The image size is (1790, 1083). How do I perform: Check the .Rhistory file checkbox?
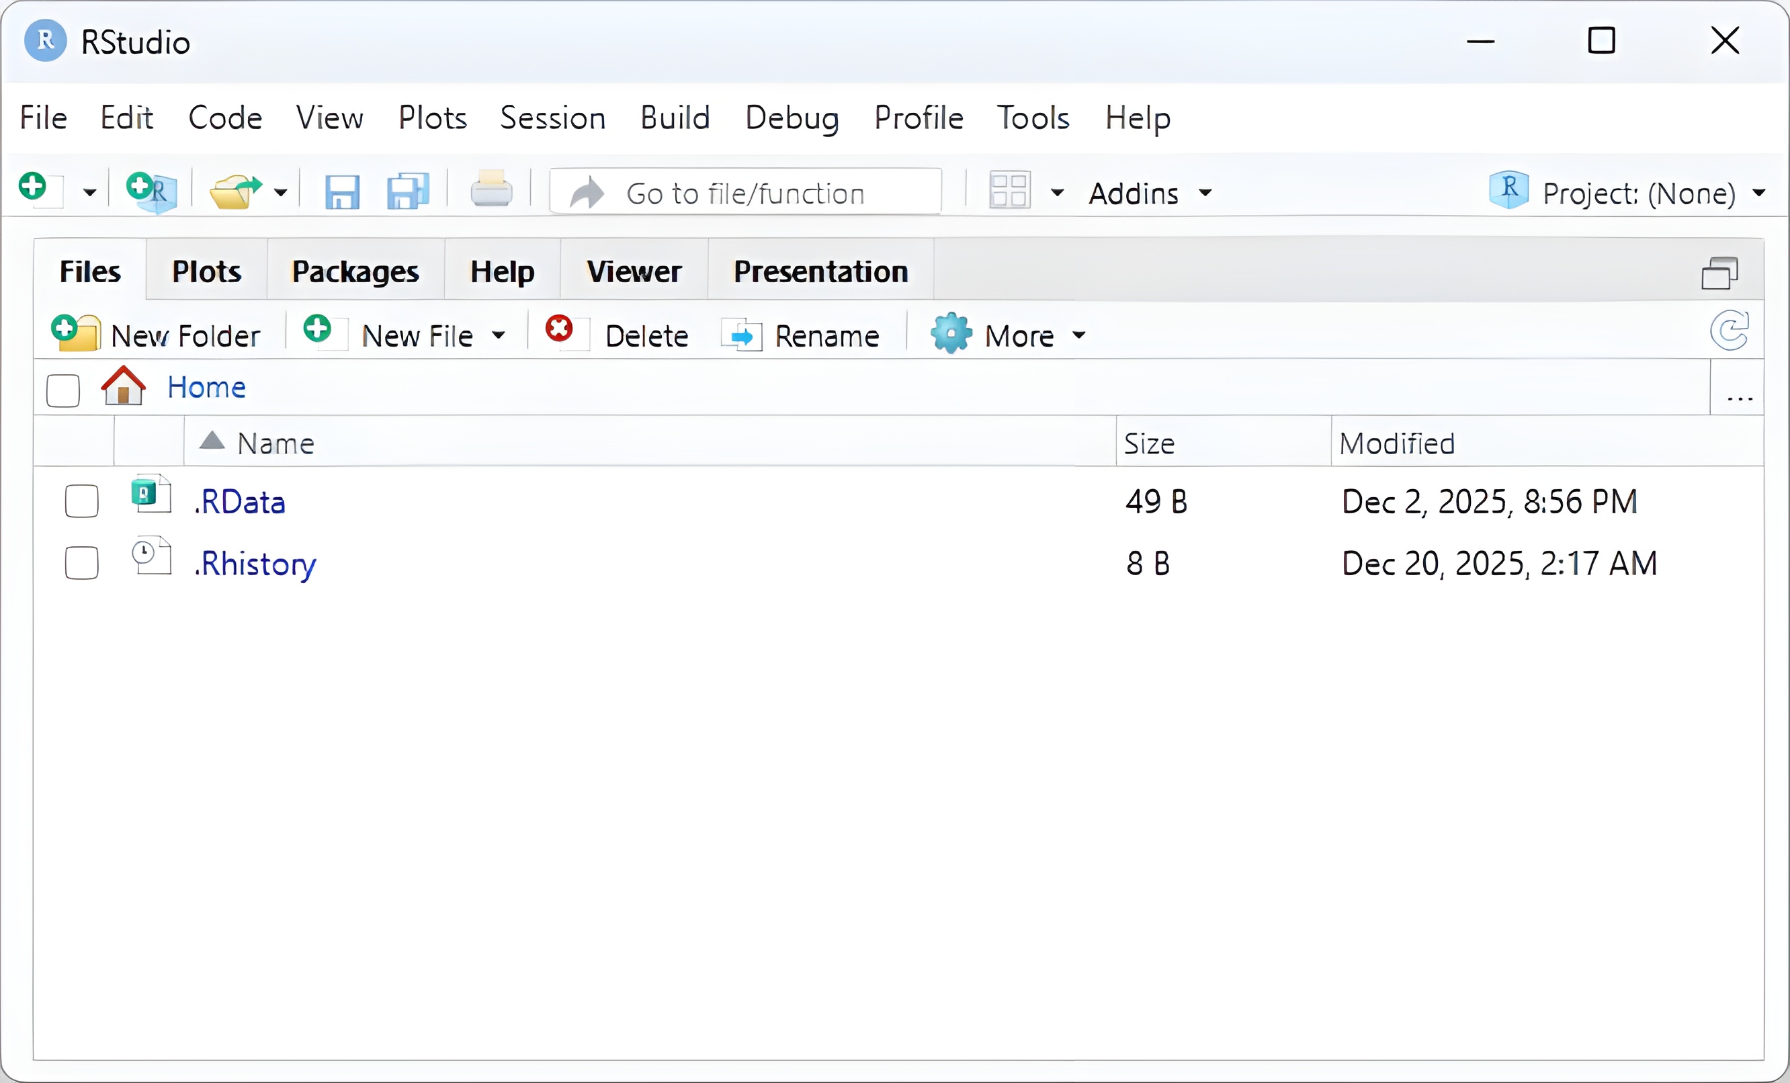81,563
